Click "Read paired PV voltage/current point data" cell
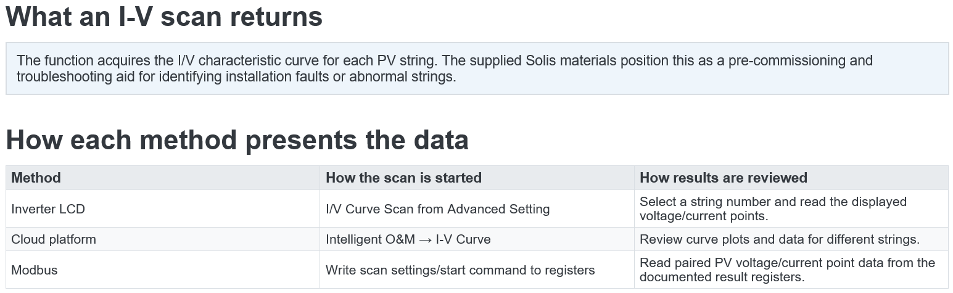 791,270
